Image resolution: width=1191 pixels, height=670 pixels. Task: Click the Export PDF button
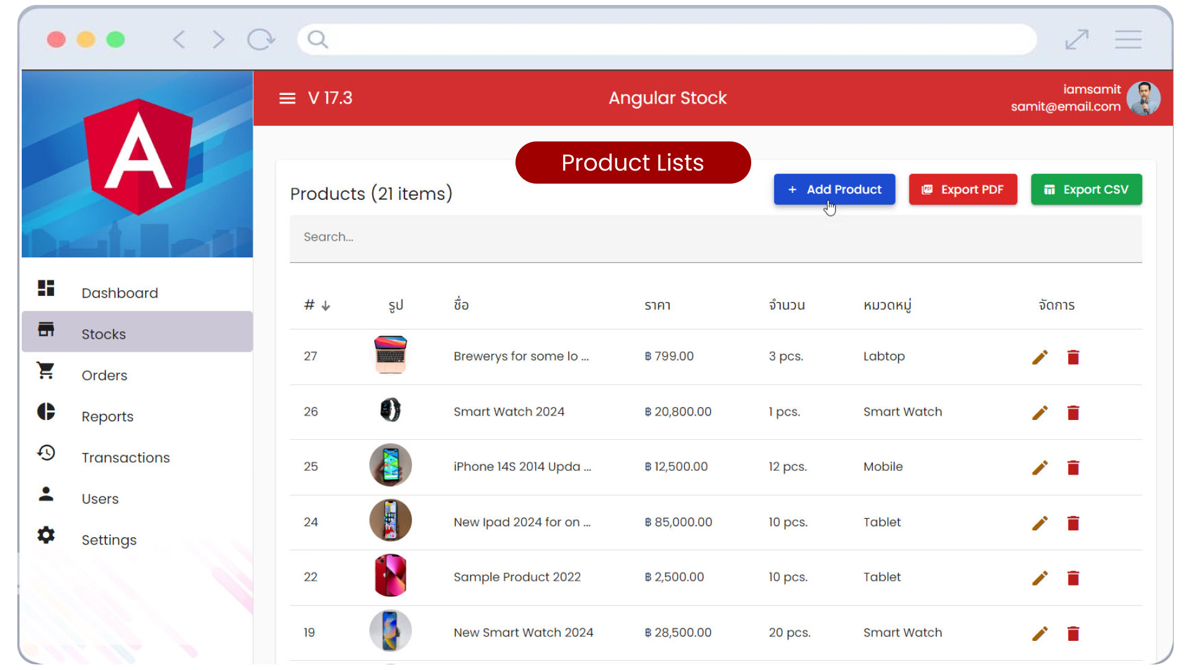coord(963,189)
